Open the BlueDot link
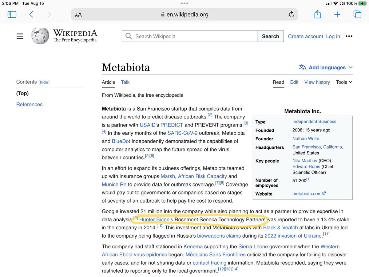The width and height of the screenshot is (369, 277). coord(121,141)
